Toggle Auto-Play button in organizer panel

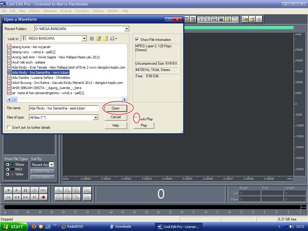[x=43, y=171]
